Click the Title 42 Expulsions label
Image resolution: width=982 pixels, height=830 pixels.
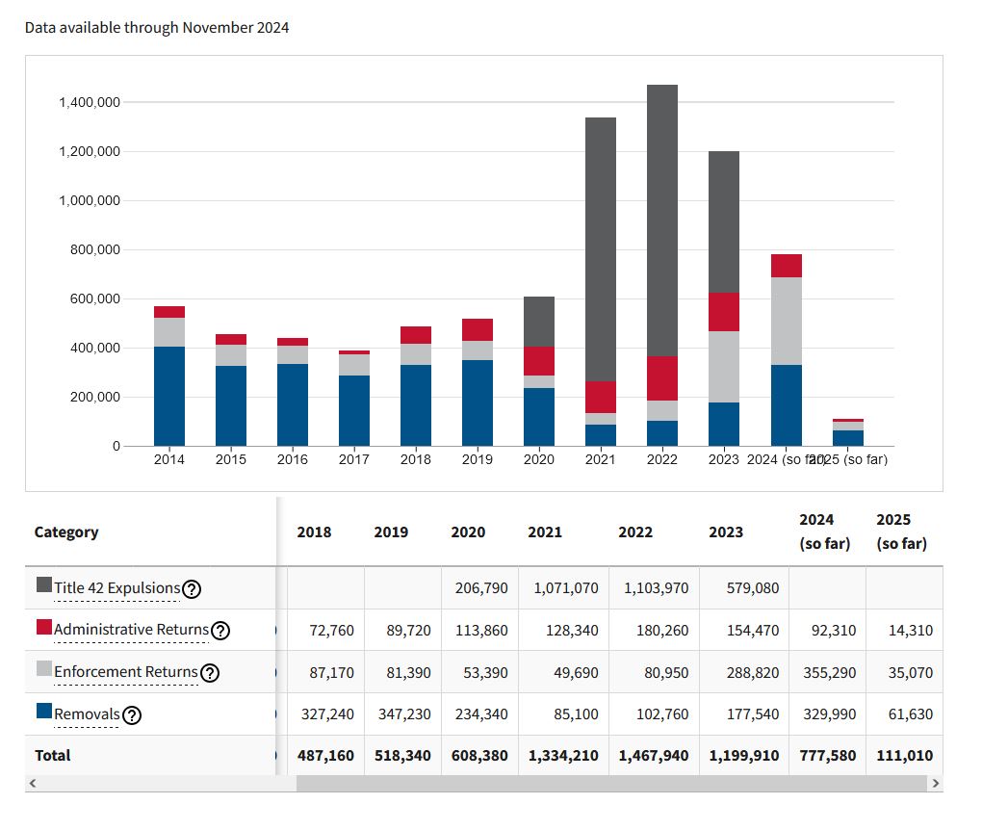[x=117, y=588]
